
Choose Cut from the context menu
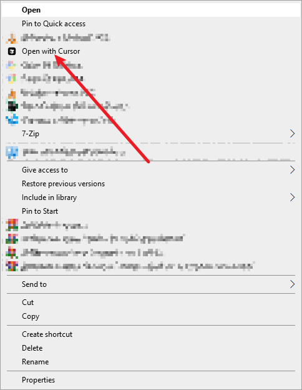click(x=151, y=302)
